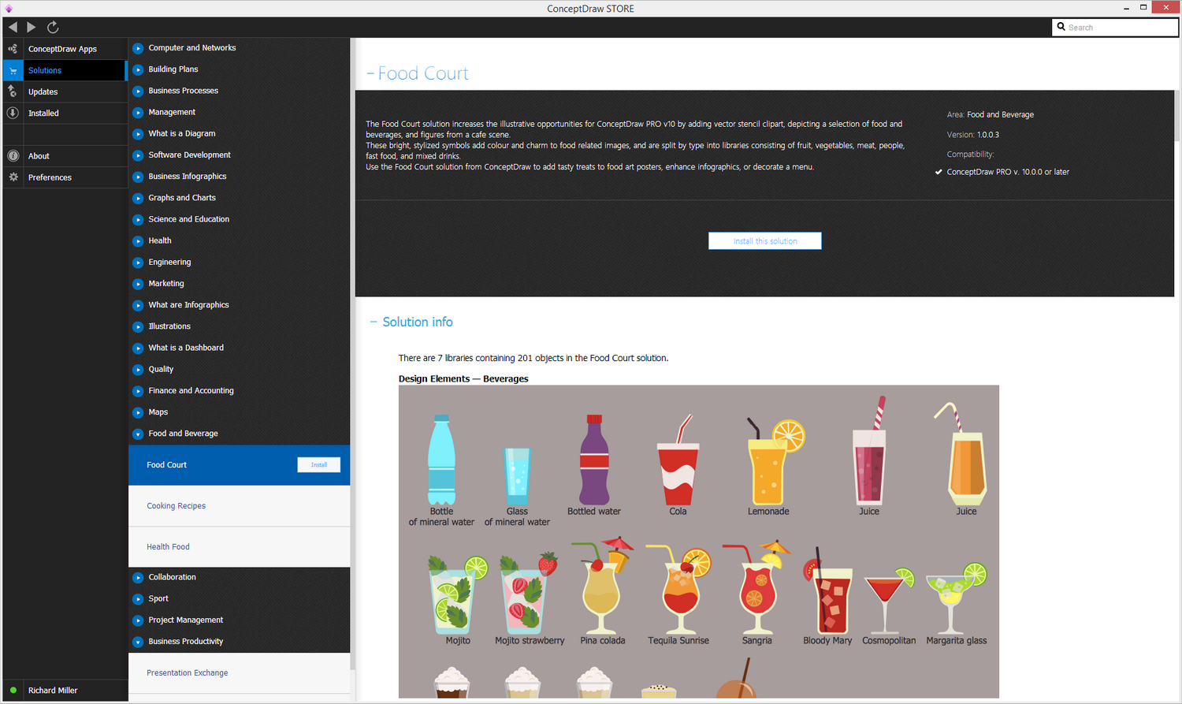Go back using the back arrow

[13, 27]
